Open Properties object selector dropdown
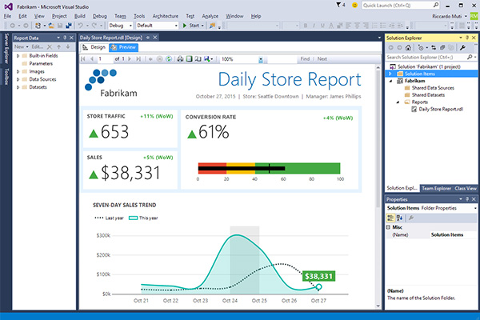The image size is (480, 320). coord(475,208)
